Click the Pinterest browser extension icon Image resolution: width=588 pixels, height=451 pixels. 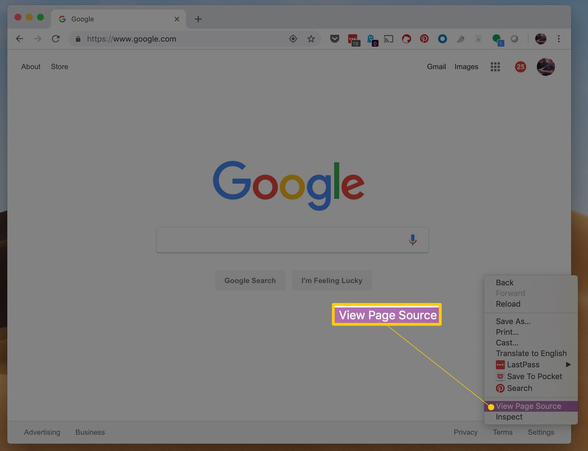coord(424,39)
